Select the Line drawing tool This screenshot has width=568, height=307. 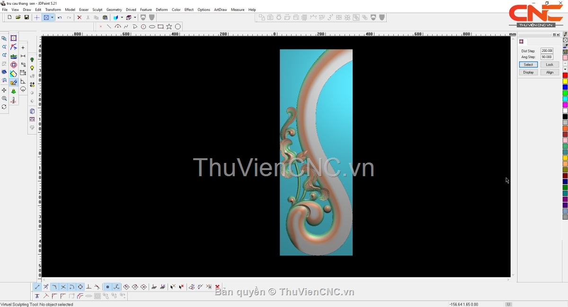point(109,26)
